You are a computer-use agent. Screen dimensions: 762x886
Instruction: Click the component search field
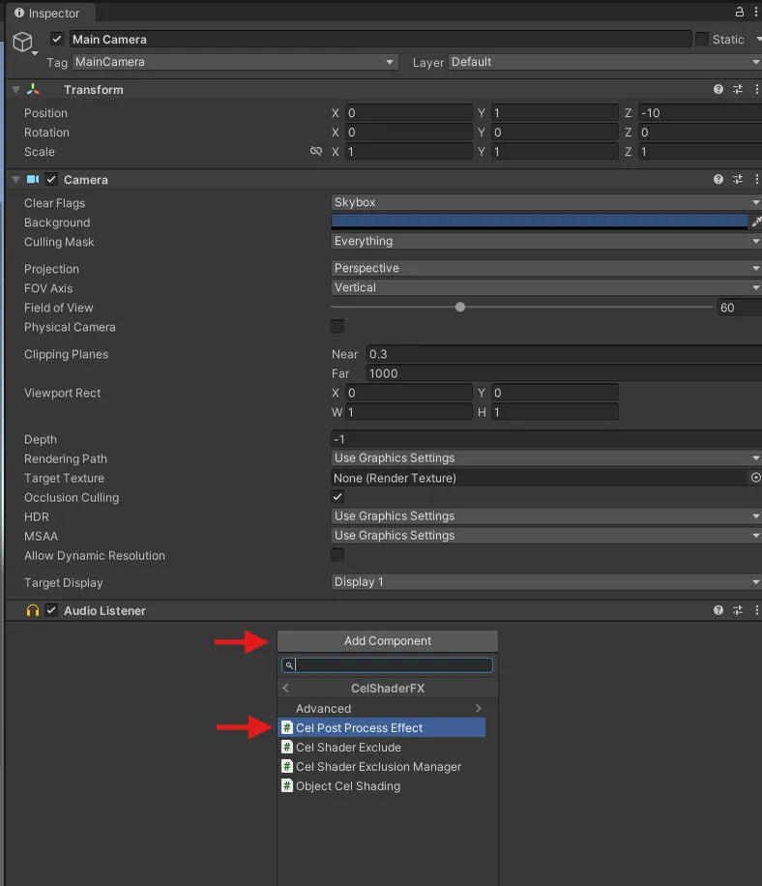pos(388,665)
